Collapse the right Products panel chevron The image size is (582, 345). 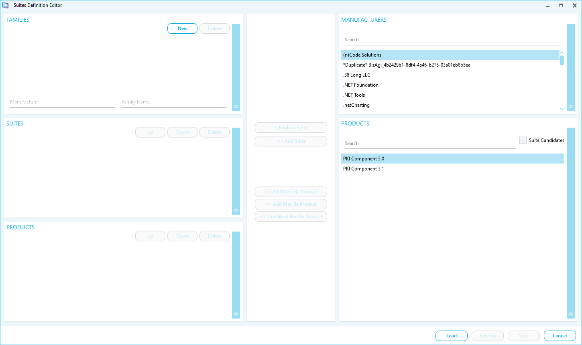tap(570, 315)
